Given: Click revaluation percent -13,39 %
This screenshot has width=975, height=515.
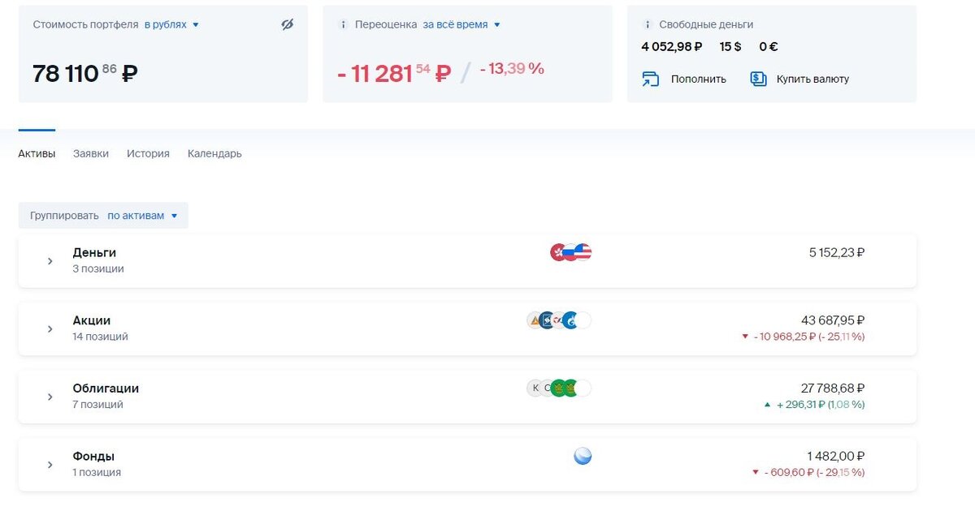Looking at the screenshot, I should [512, 69].
